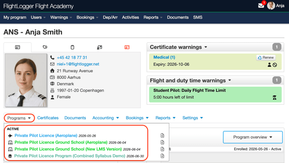
Task: Switch to the Documents tab in profile
Action: tap(75, 118)
